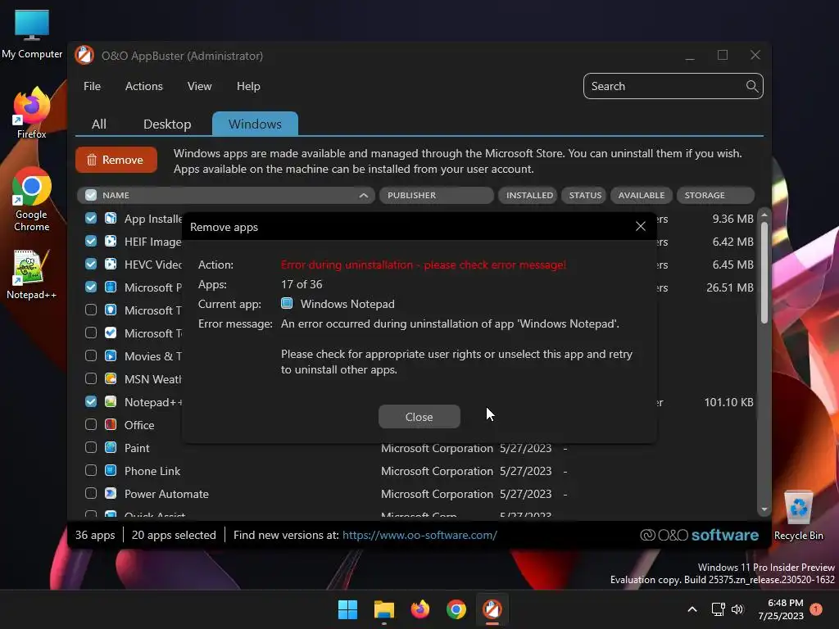
Task: Click the Office app icon
Action: (x=111, y=425)
